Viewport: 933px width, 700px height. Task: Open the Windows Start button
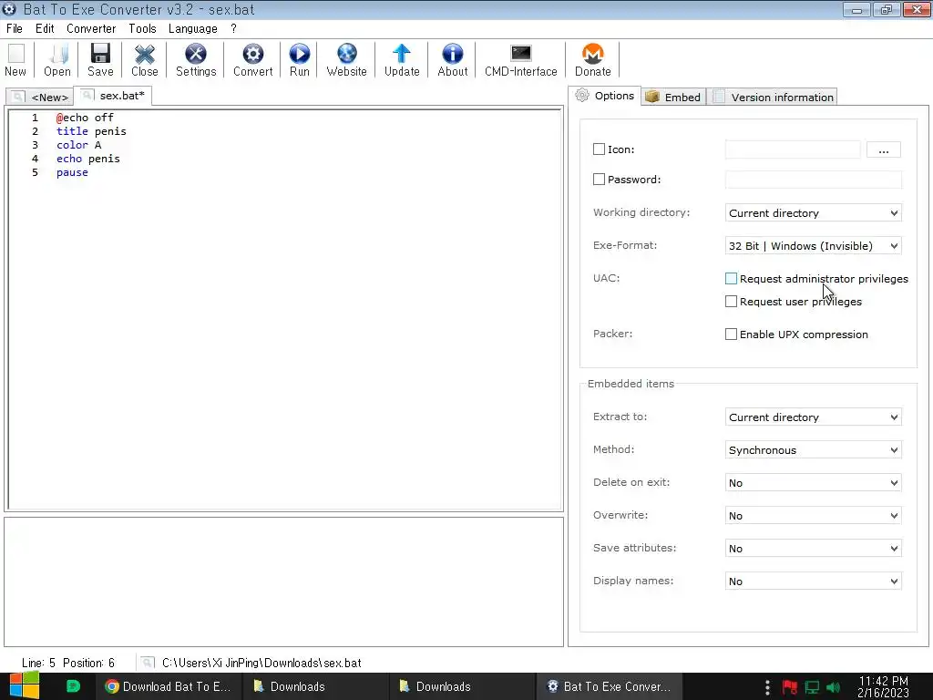(x=25, y=686)
